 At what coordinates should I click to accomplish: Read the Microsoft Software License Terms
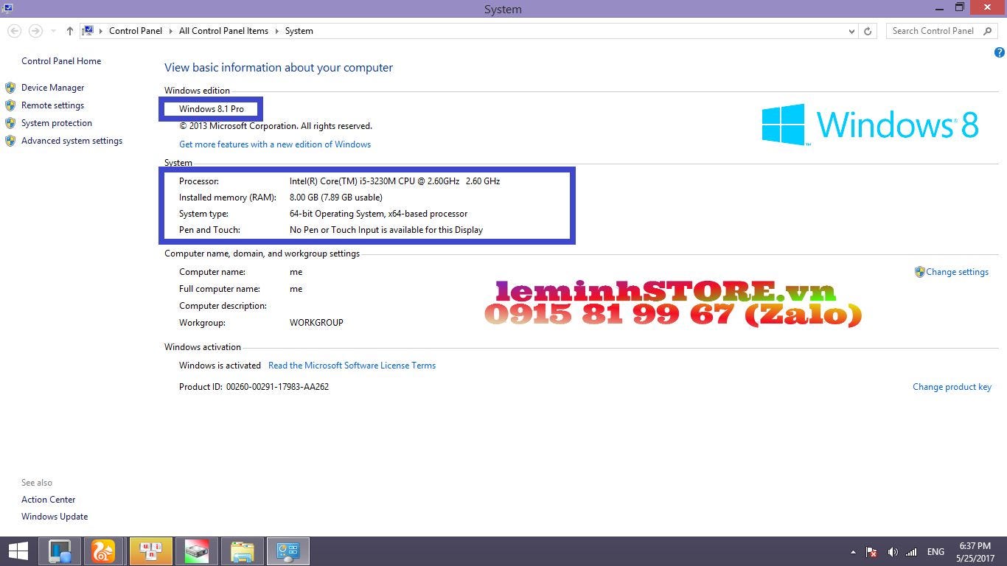tap(352, 366)
